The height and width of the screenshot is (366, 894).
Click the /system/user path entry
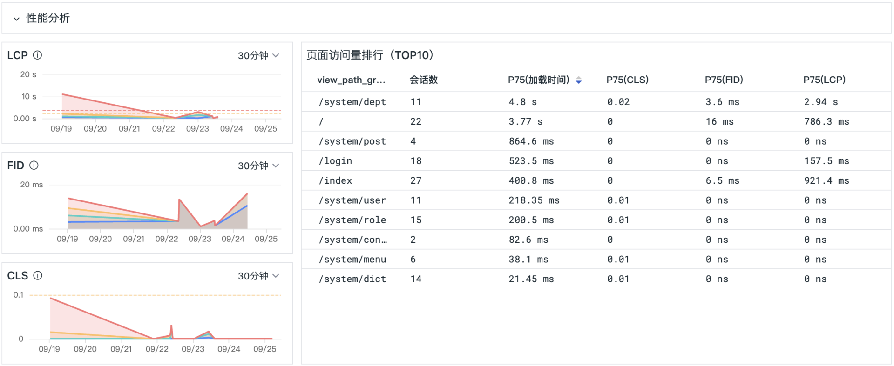(352, 200)
